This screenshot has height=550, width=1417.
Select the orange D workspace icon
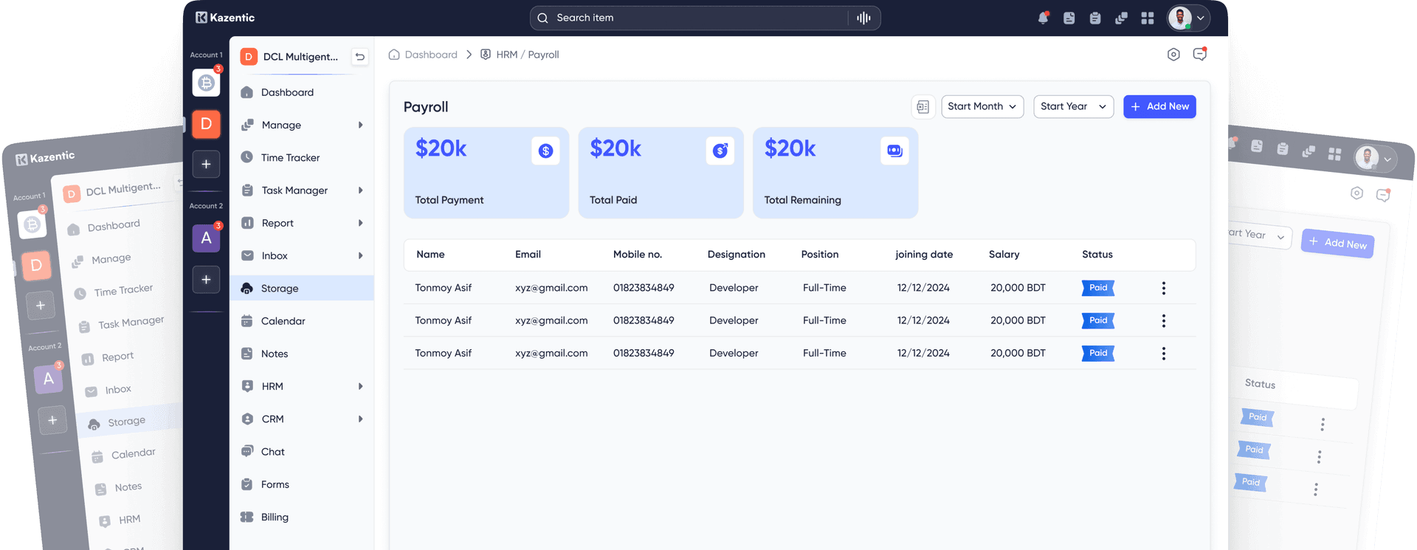(206, 124)
